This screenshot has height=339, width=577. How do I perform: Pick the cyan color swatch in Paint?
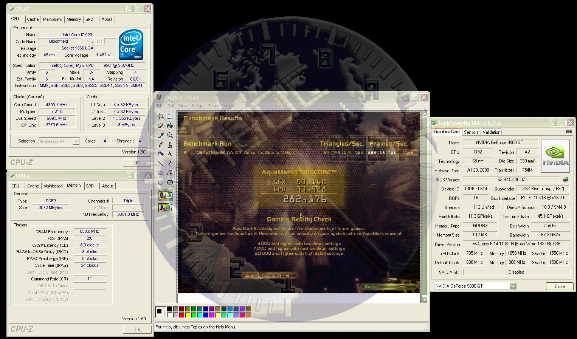[x=200, y=315]
